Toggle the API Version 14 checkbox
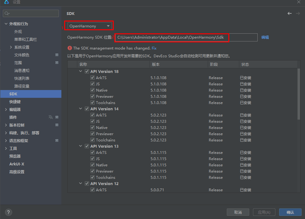 [87, 109]
